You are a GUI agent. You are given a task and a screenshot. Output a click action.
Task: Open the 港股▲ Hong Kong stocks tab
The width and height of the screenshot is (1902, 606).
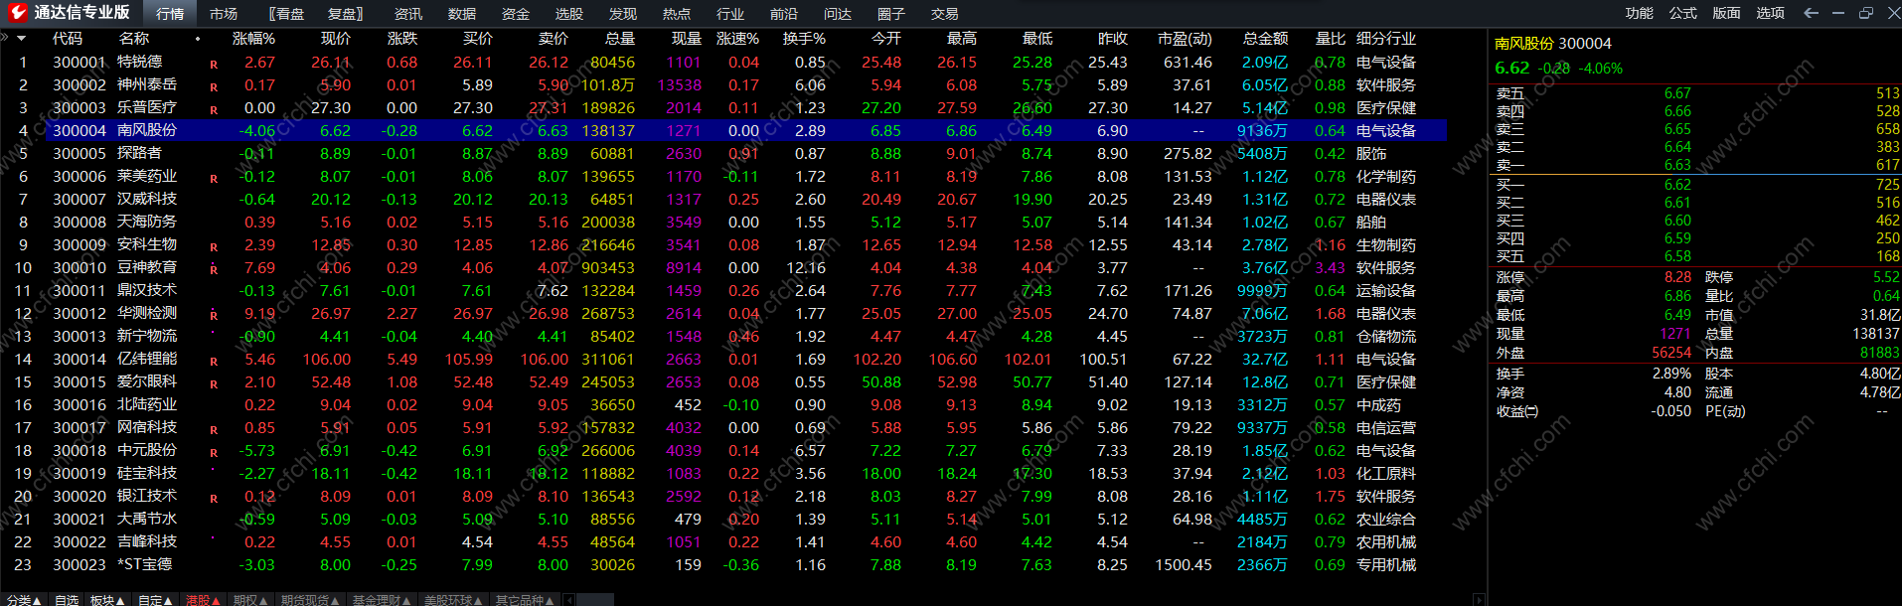click(x=204, y=600)
